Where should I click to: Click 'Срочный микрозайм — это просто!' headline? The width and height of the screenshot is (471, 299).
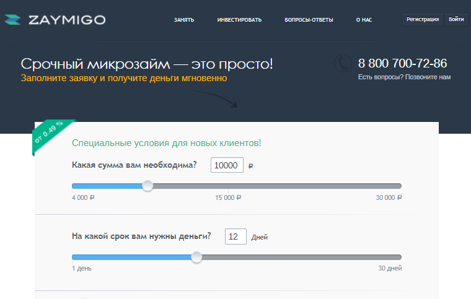(x=147, y=64)
